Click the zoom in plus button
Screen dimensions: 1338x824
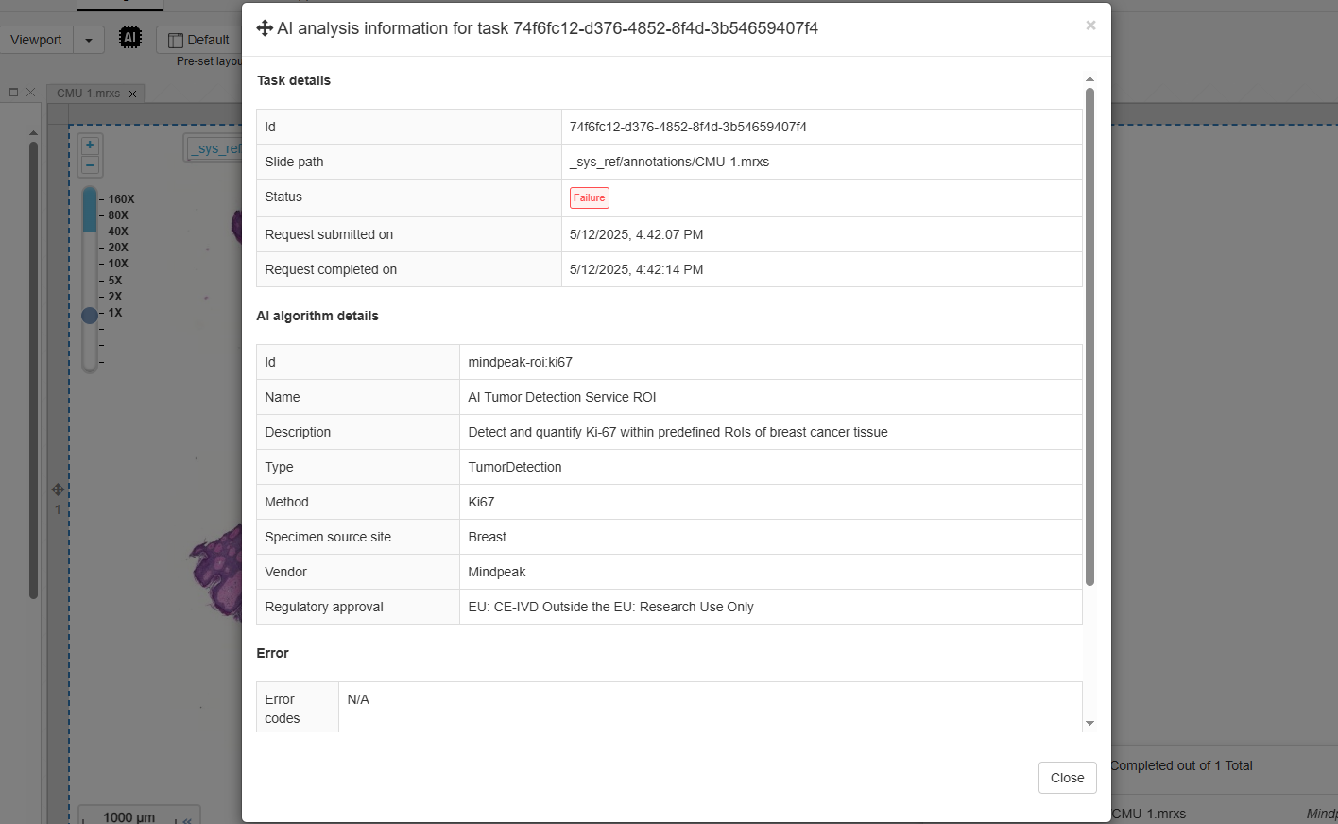tap(90, 146)
